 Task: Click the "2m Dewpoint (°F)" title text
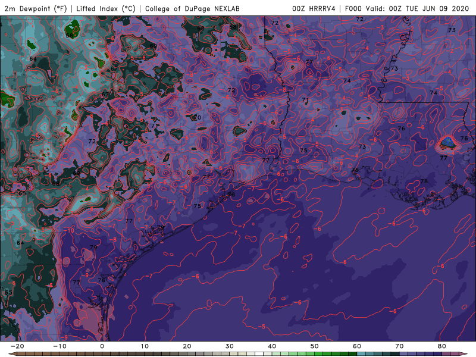point(36,8)
